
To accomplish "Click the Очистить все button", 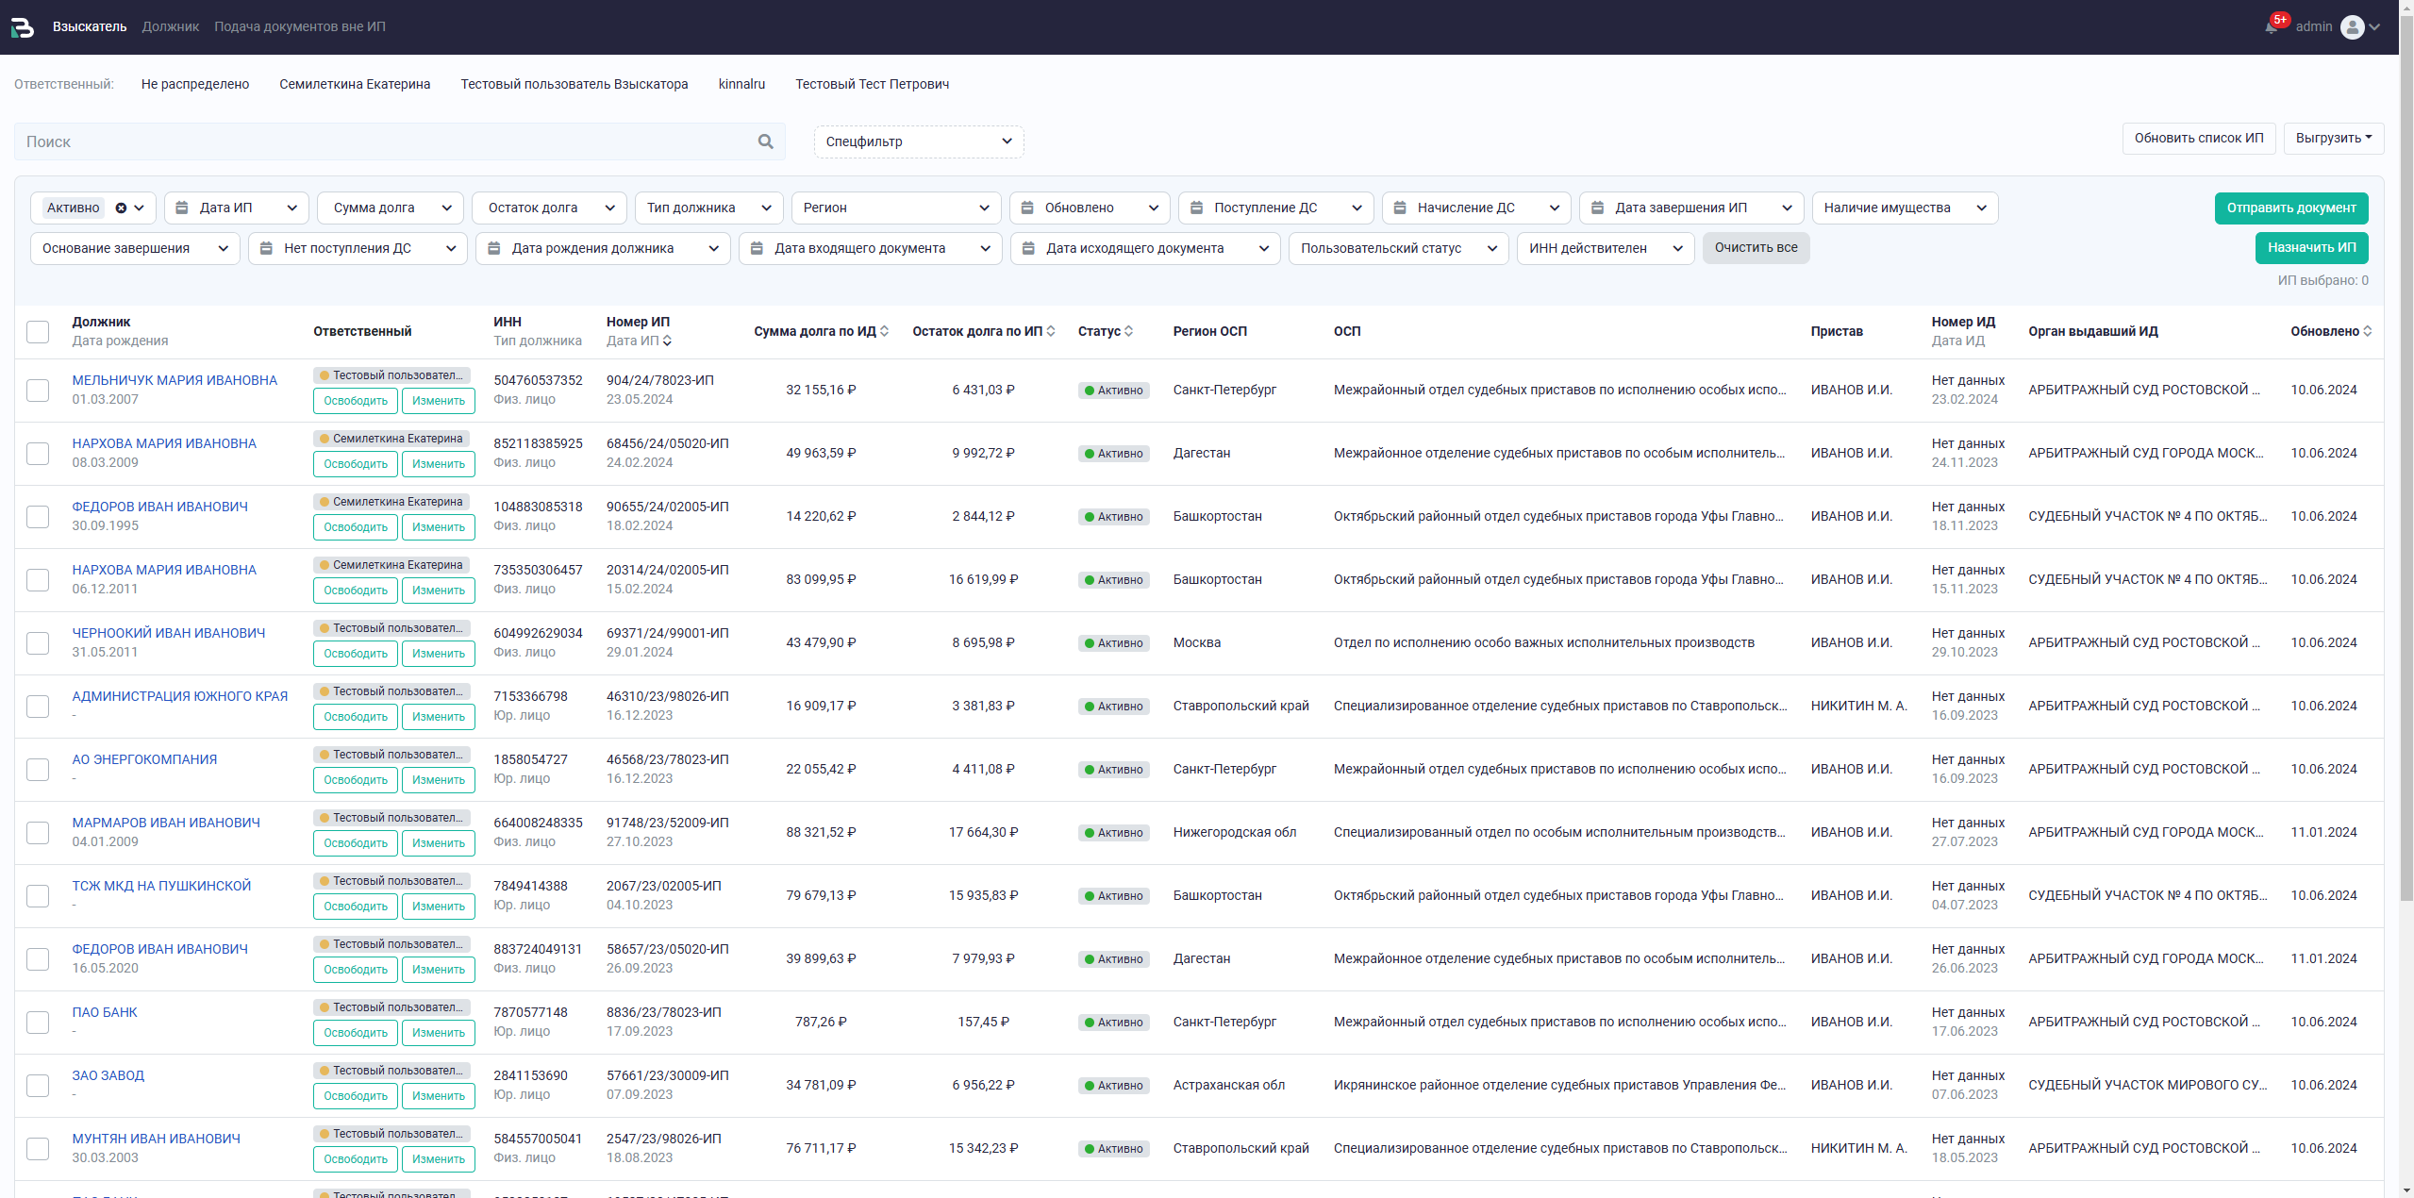I will (1756, 248).
